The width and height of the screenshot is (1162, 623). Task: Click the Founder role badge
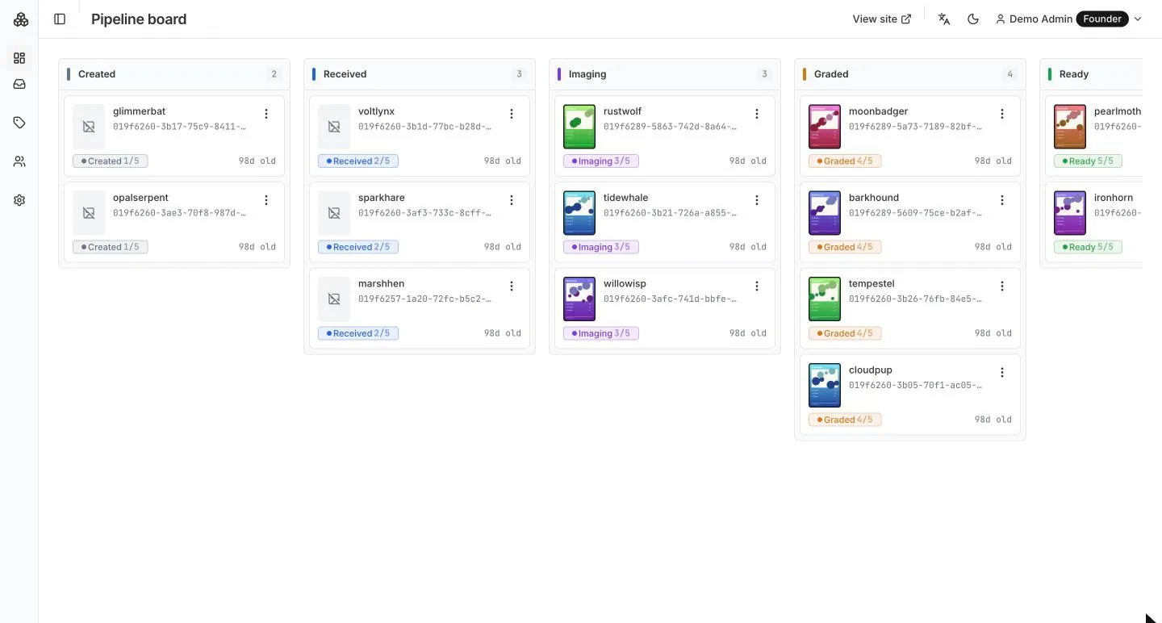pos(1102,19)
